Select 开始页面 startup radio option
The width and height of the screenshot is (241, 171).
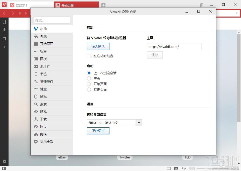click(89, 84)
